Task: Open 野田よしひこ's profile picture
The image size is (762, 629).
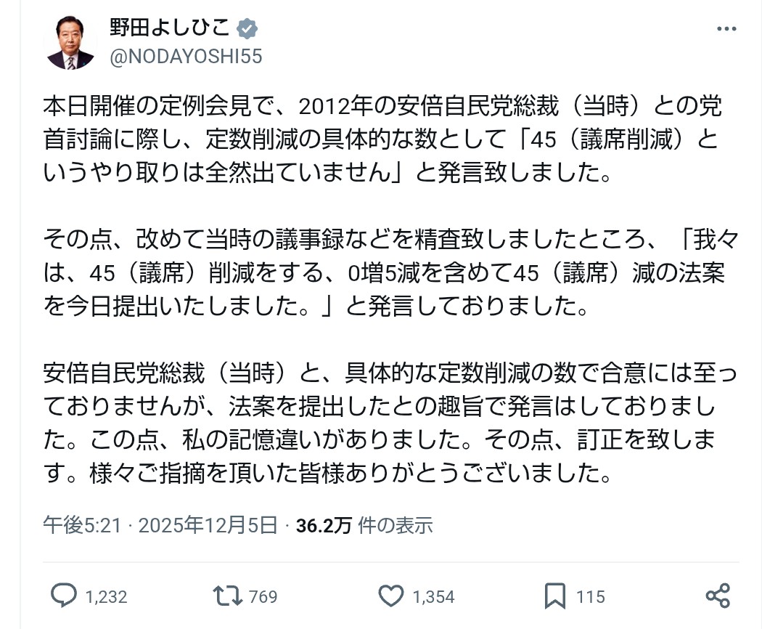Action: point(70,42)
